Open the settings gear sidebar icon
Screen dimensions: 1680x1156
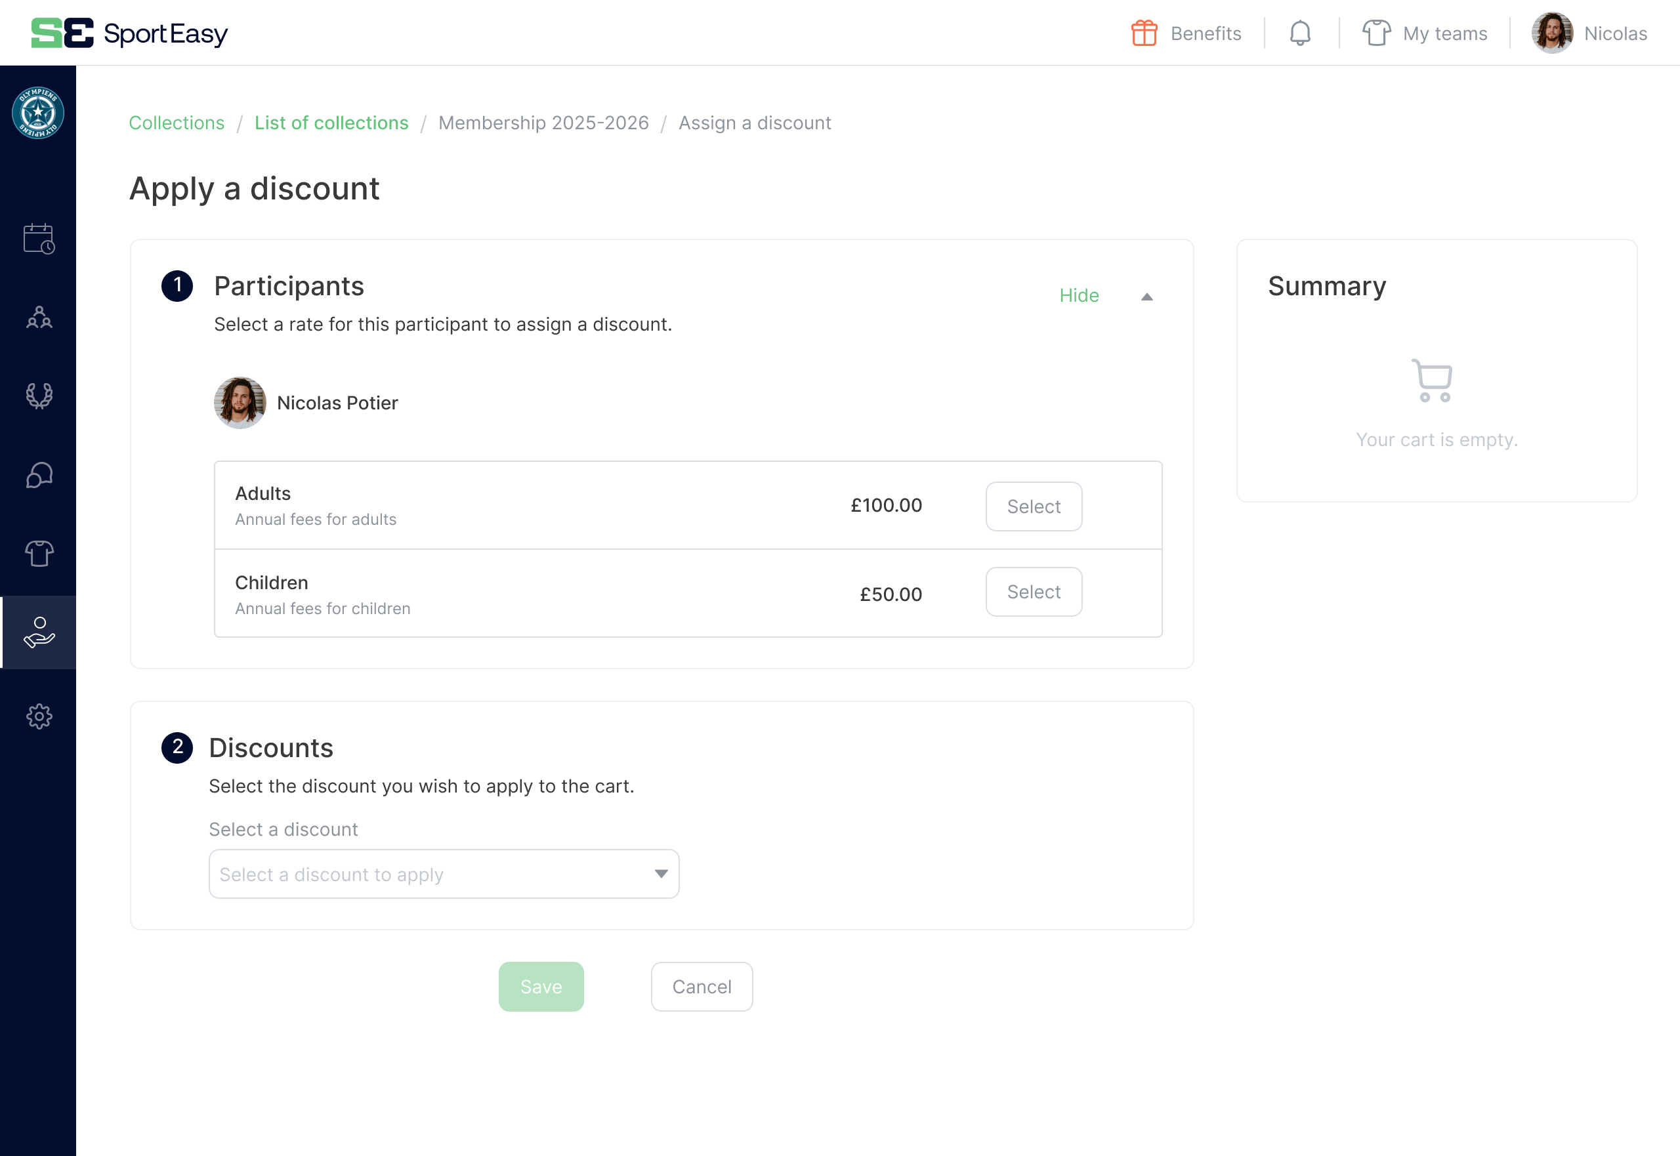click(x=39, y=716)
